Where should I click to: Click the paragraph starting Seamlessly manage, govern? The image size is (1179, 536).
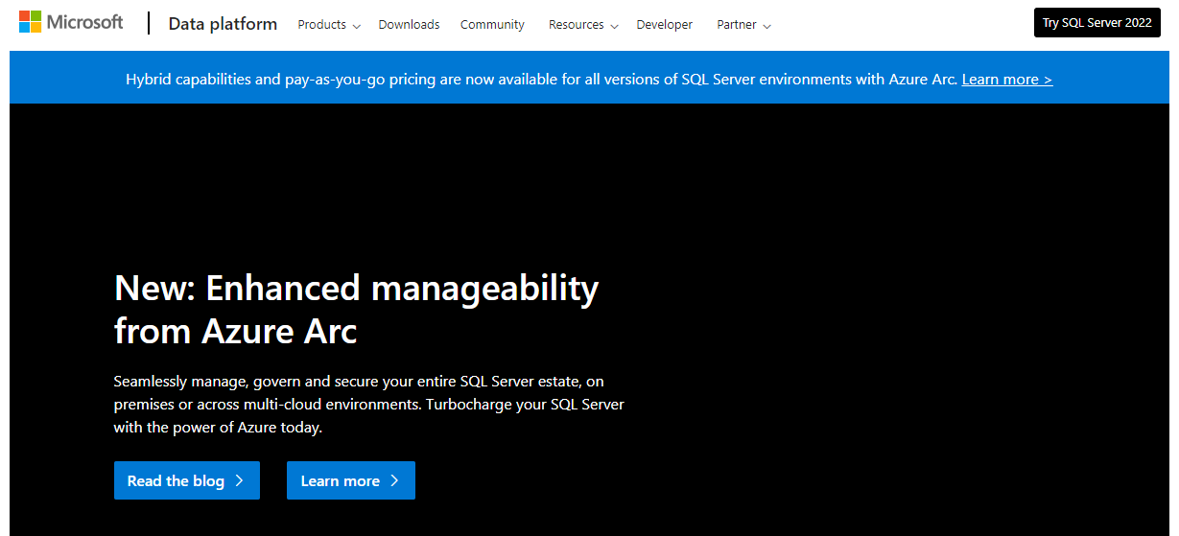tap(368, 405)
